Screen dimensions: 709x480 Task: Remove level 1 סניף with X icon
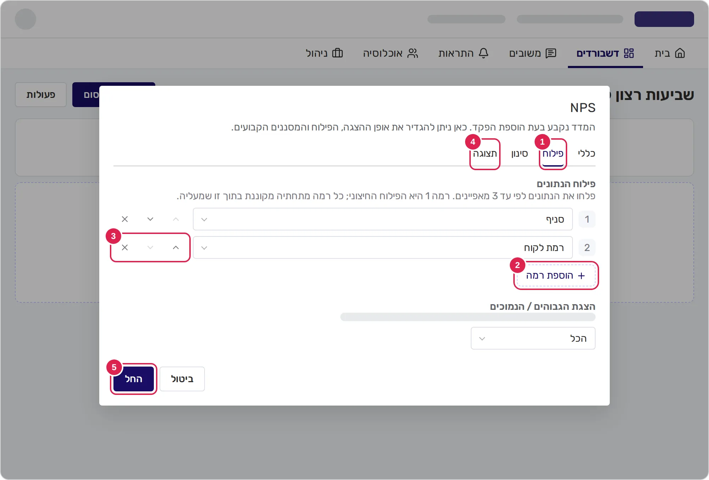[125, 219]
